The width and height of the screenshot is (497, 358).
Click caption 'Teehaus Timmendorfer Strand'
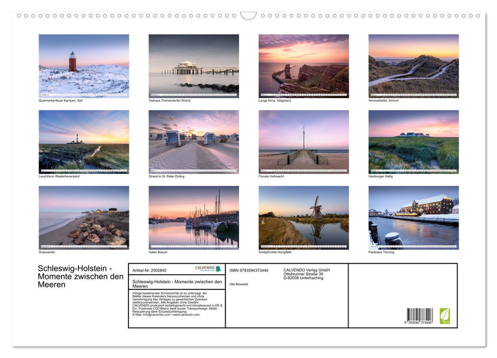click(169, 100)
